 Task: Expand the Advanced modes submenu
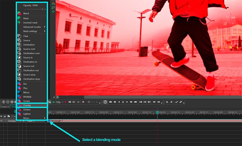coord(32,27)
